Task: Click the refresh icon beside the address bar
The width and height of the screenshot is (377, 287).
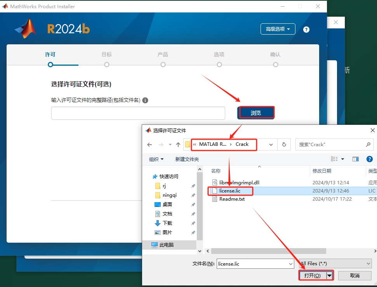Action: pos(284,145)
